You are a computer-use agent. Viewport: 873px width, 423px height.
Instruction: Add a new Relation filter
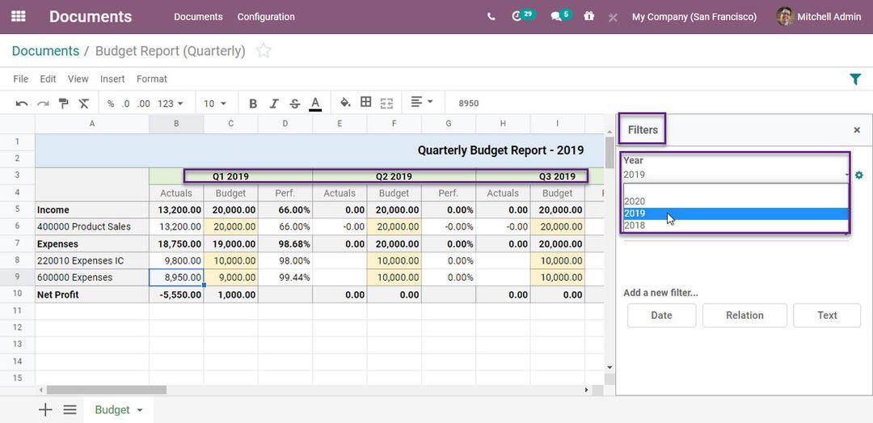(744, 315)
